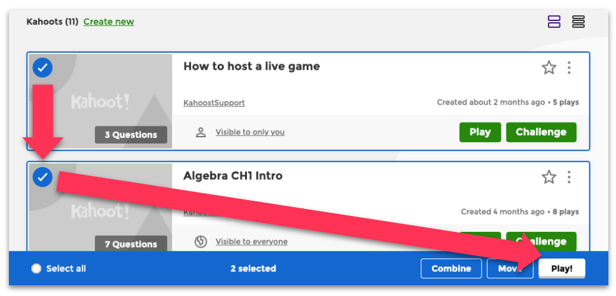Start a Challenge for How to host a live game
The height and width of the screenshot is (296, 616).
pyautogui.click(x=541, y=132)
